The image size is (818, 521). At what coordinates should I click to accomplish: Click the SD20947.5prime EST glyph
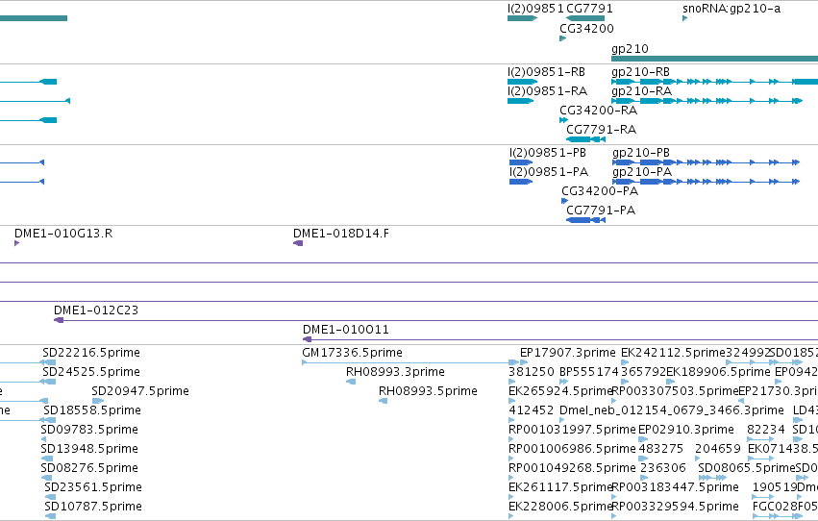[97, 401]
